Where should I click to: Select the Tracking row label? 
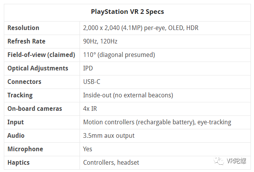click(20, 95)
